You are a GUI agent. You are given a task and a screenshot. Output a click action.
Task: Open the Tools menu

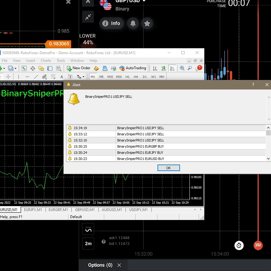click(61, 61)
